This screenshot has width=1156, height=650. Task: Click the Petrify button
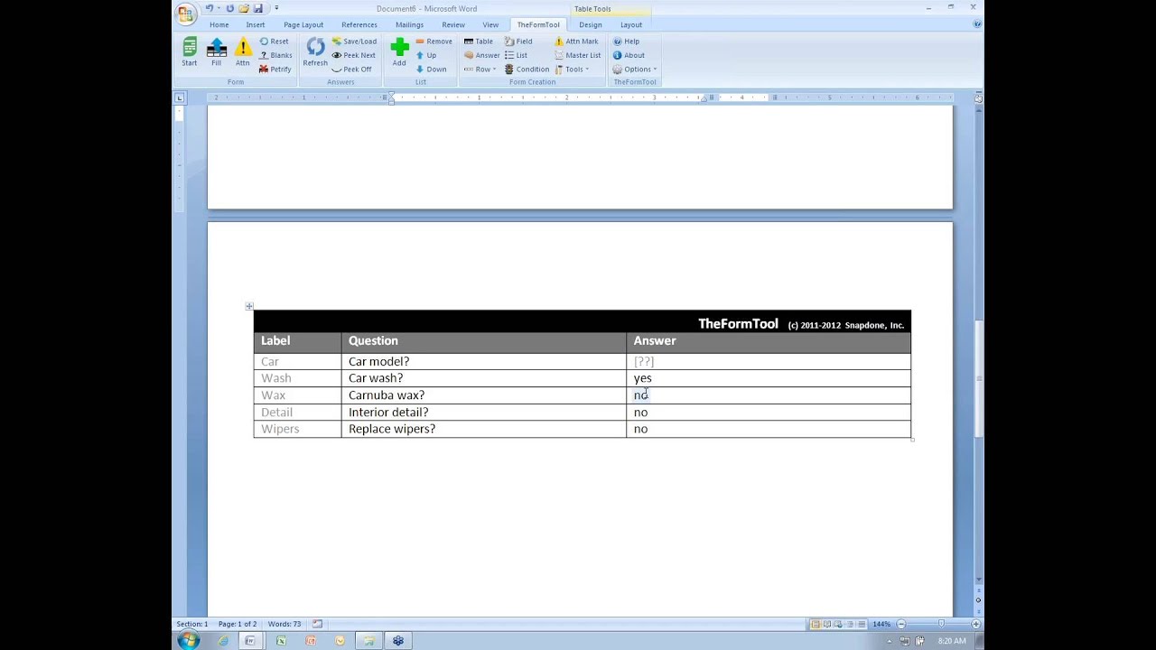(x=275, y=69)
